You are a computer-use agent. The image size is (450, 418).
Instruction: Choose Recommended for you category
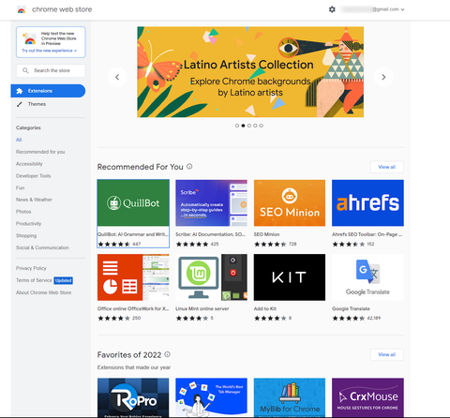click(40, 152)
